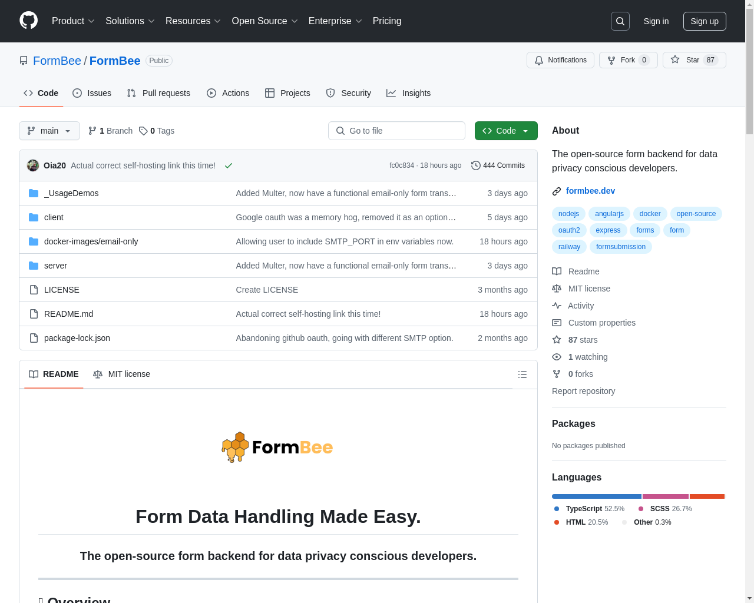
Task: Expand the Open Source menu
Action: point(265,21)
